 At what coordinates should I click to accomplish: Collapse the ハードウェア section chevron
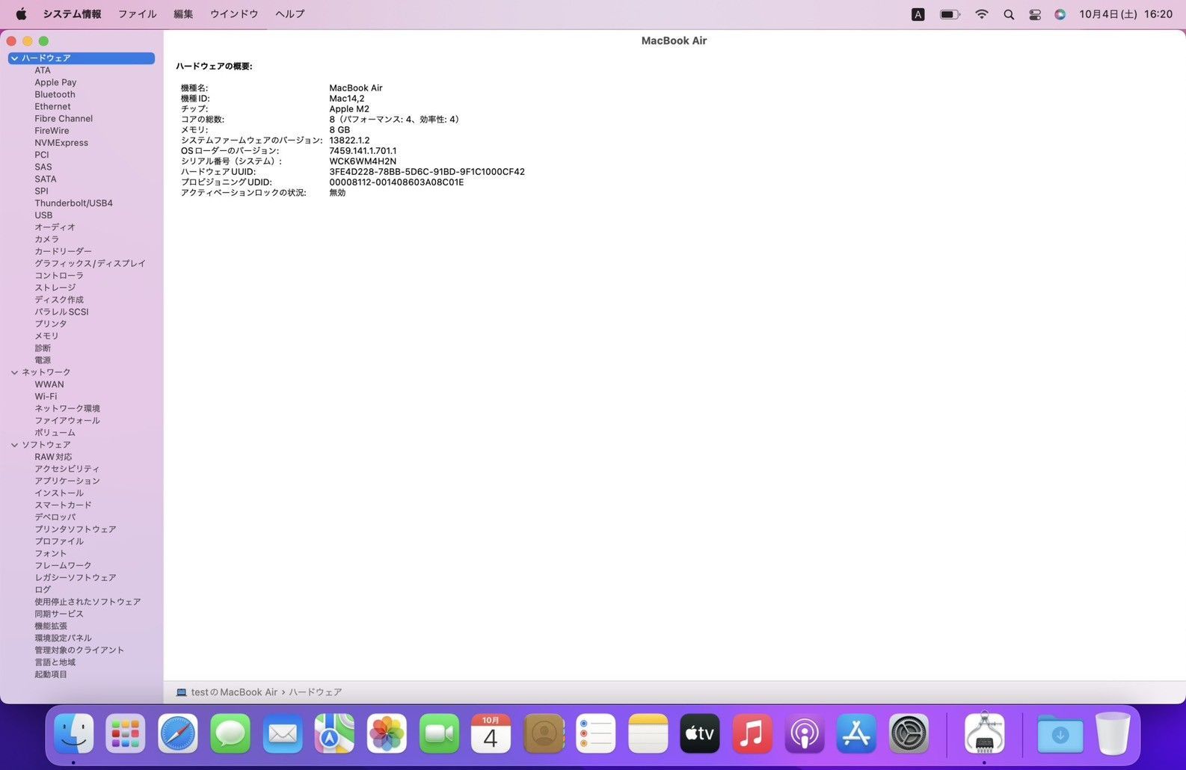14,58
